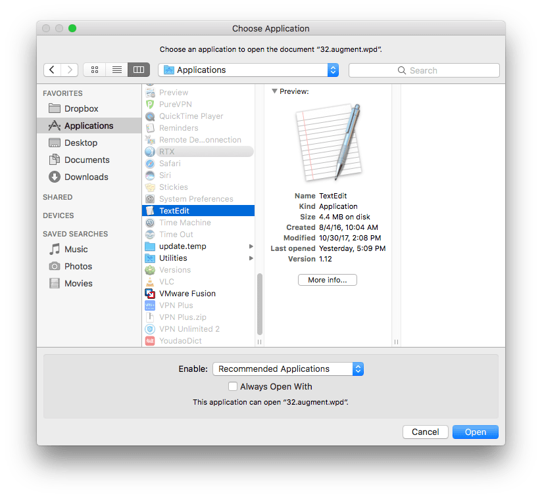Select the TextEdit app icon in list
Image resolution: width=542 pixels, height=498 pixels.
point(150,211)
